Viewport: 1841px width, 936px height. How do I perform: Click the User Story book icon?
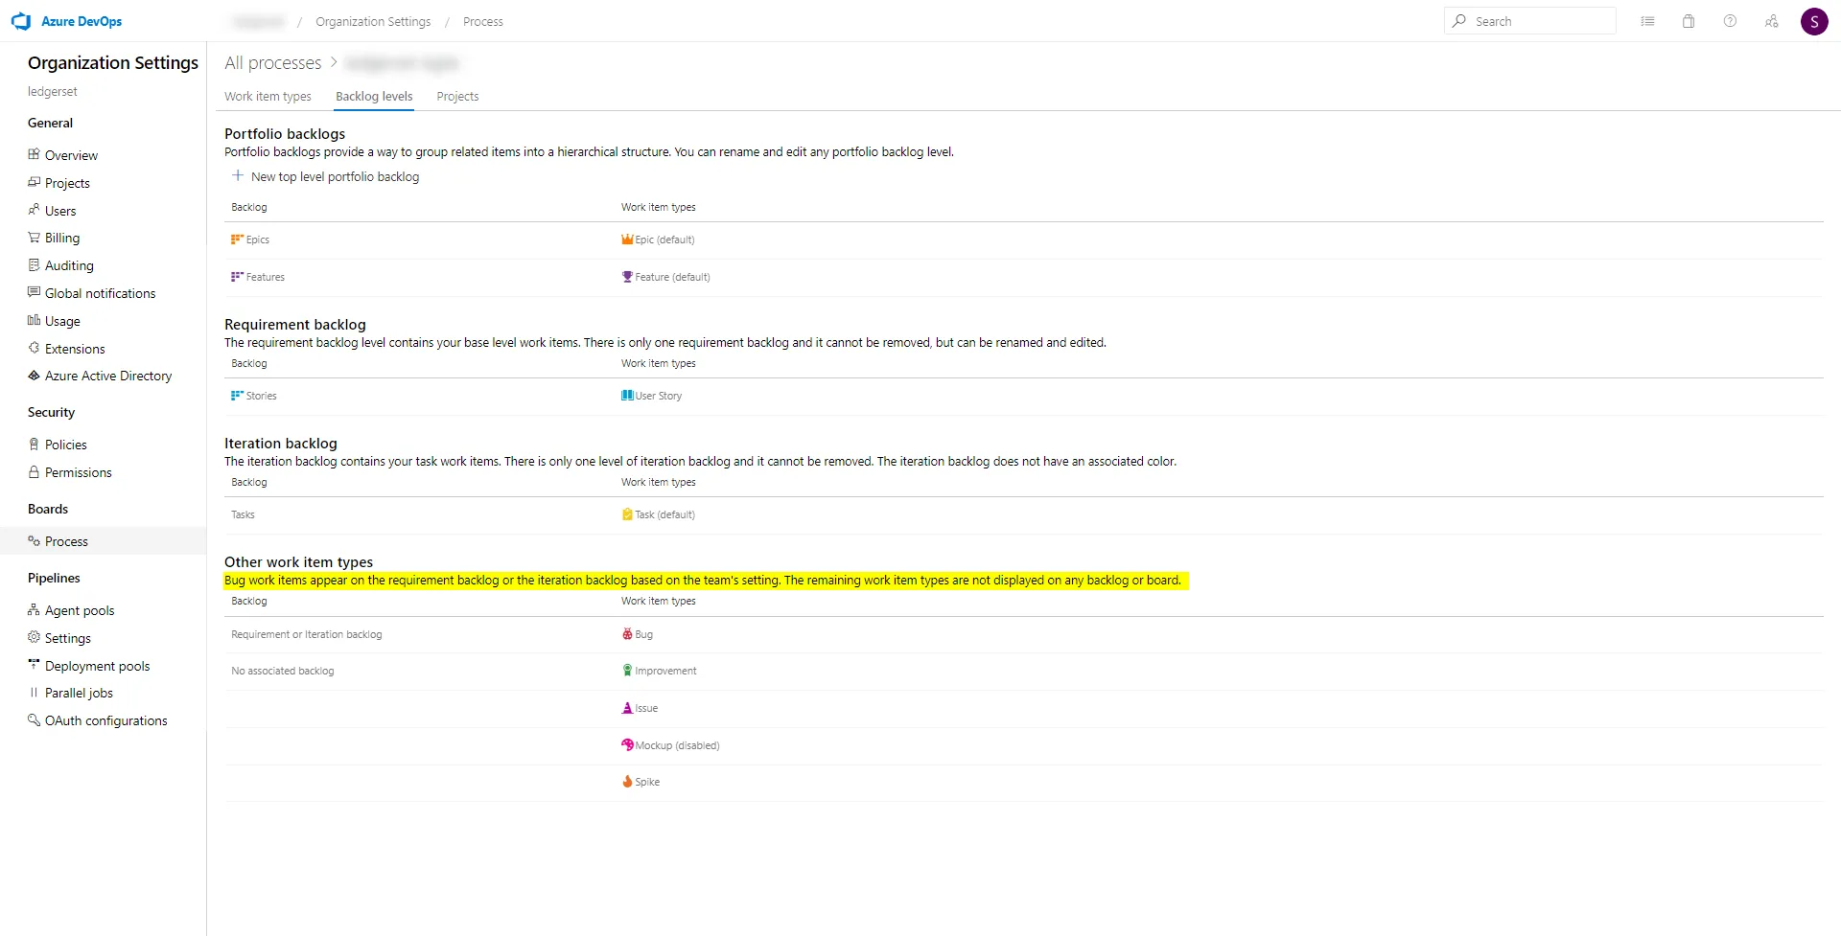click(627, 396)
